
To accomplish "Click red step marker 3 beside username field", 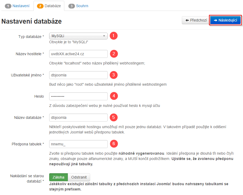I will pyautogui.click(x=114, y=75).
